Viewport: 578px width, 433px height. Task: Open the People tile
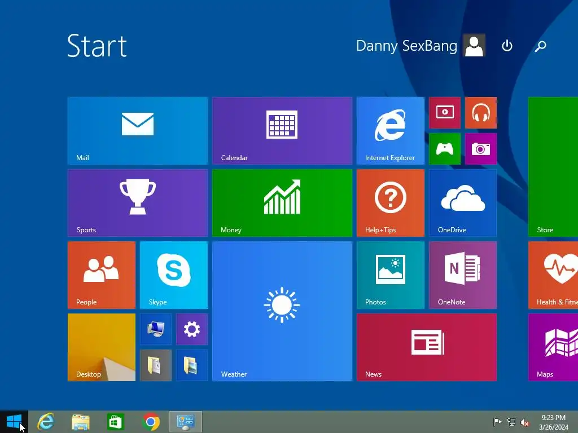tap(102, 275)
